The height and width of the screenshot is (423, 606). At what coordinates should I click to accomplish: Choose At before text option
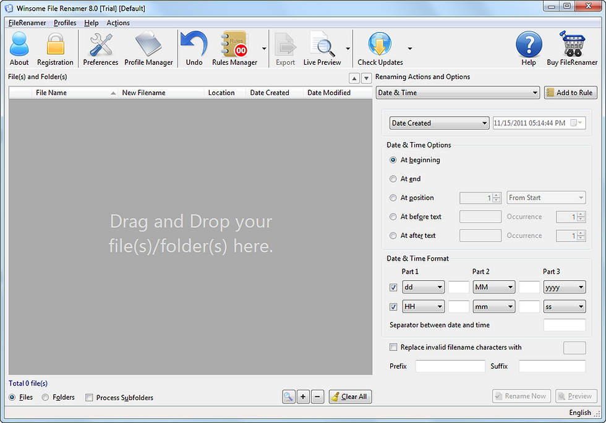coord(393,217)
